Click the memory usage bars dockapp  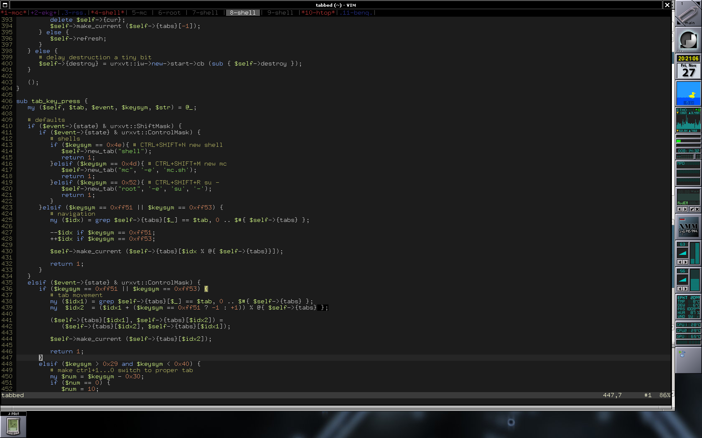pyautogui.click(x=688, y=141)
